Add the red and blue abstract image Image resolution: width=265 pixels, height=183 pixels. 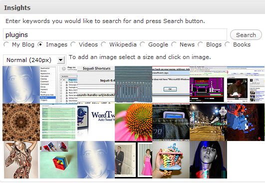point(246,122)
